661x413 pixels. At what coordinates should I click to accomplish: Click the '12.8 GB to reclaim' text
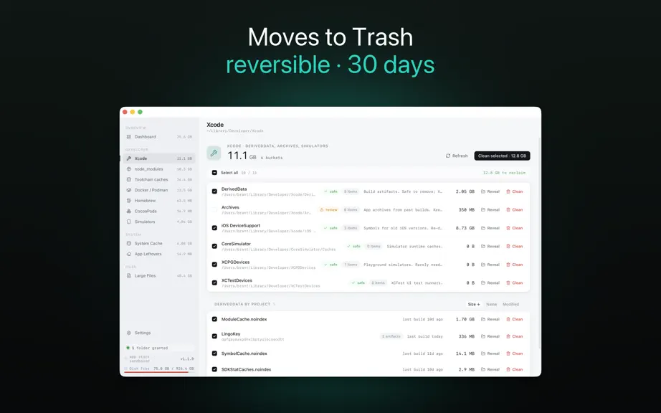click(x=504, y=173)
